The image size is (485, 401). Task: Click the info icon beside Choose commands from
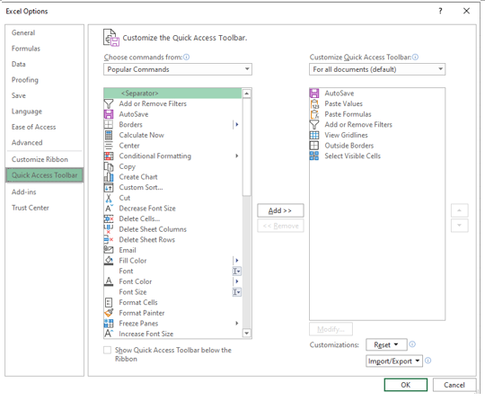pos(186,57)
